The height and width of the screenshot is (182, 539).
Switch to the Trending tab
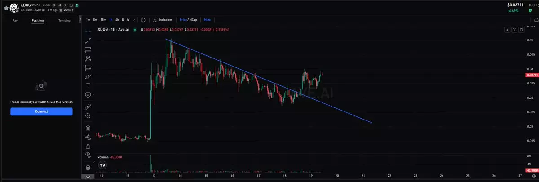[64, 20]
